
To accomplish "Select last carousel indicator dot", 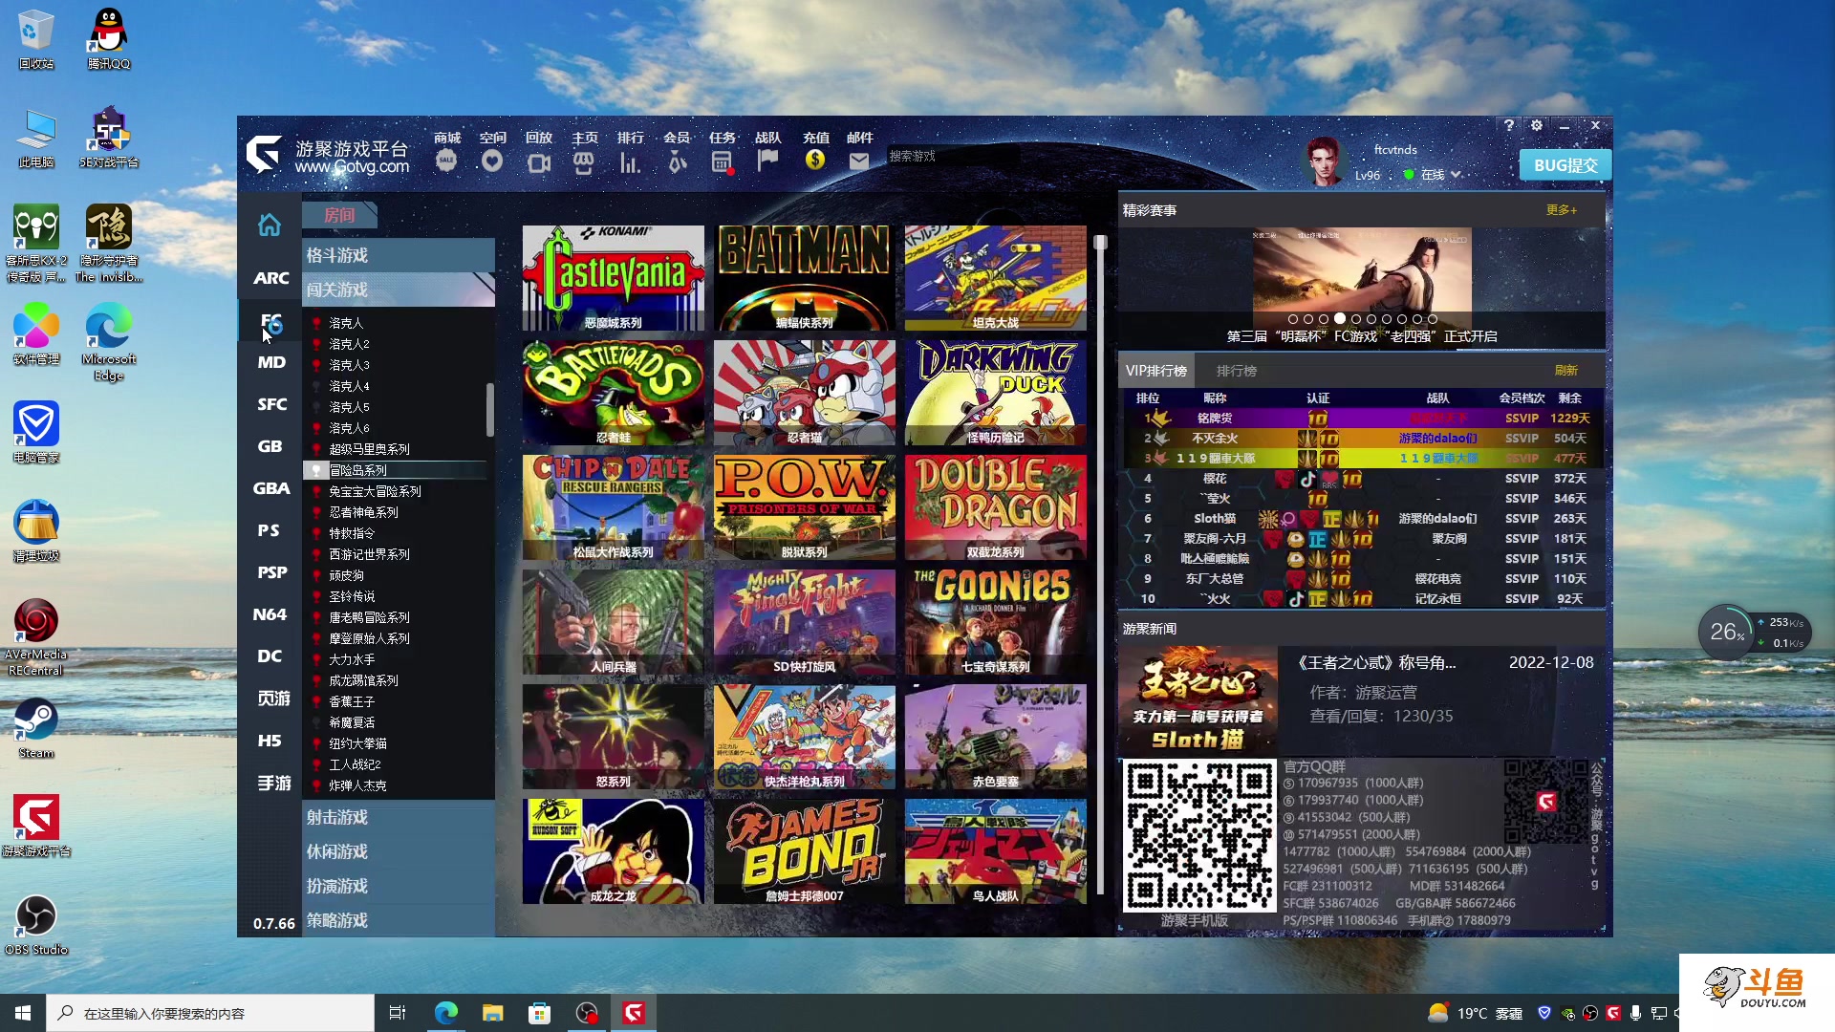I will (x=1433, y=319).
